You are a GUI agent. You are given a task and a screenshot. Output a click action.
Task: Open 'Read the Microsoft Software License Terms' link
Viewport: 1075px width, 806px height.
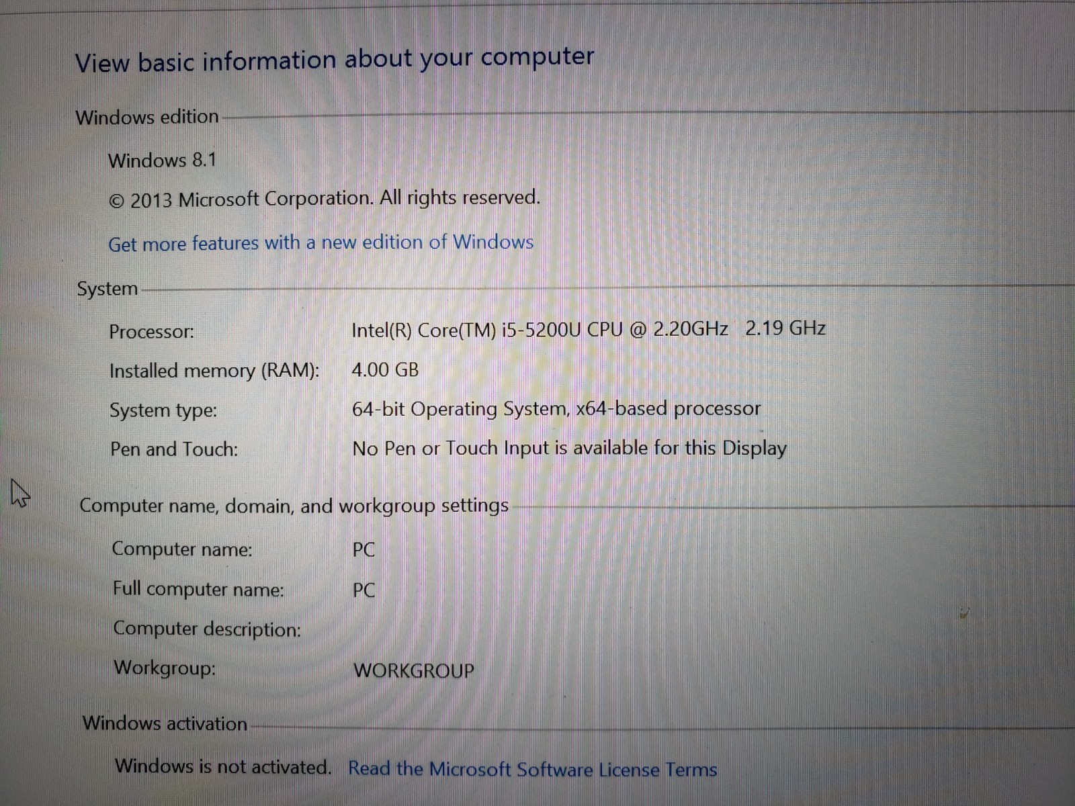(533, 769)
